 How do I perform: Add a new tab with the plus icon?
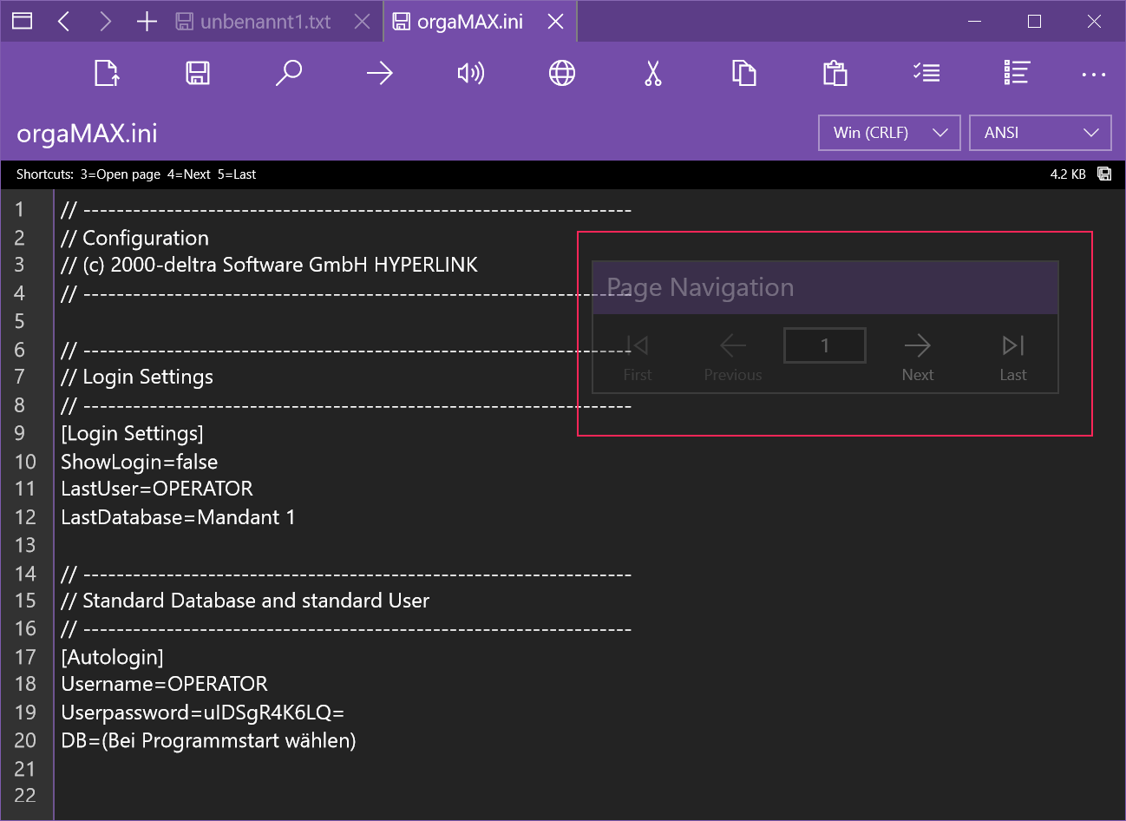pyautogui.click(x=147, y=21)
